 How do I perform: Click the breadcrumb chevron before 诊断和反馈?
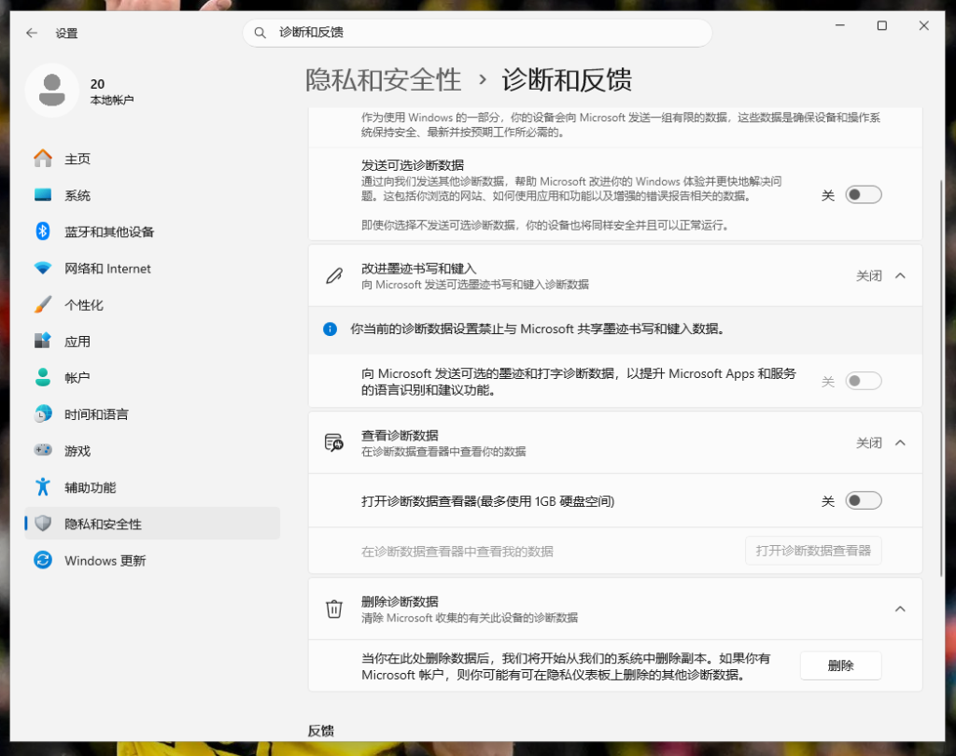[483, 80]
